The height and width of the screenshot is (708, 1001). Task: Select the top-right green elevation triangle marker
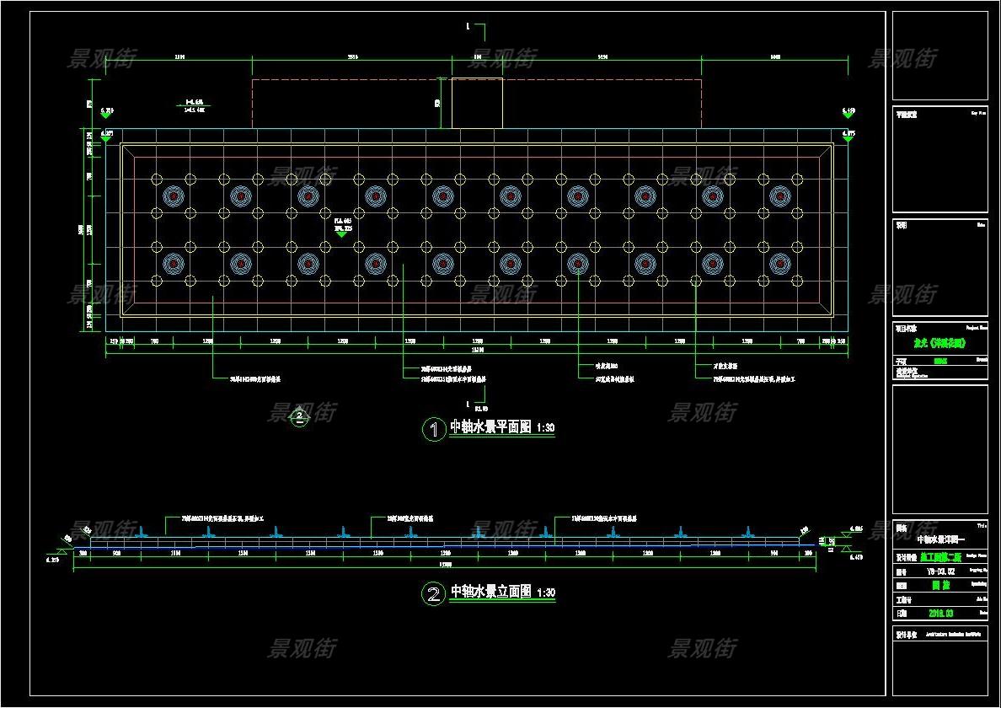pos(848,115)
